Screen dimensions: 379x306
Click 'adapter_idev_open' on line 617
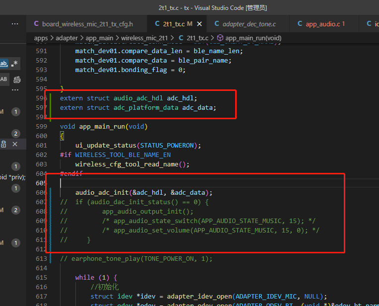tap(199, 297)
